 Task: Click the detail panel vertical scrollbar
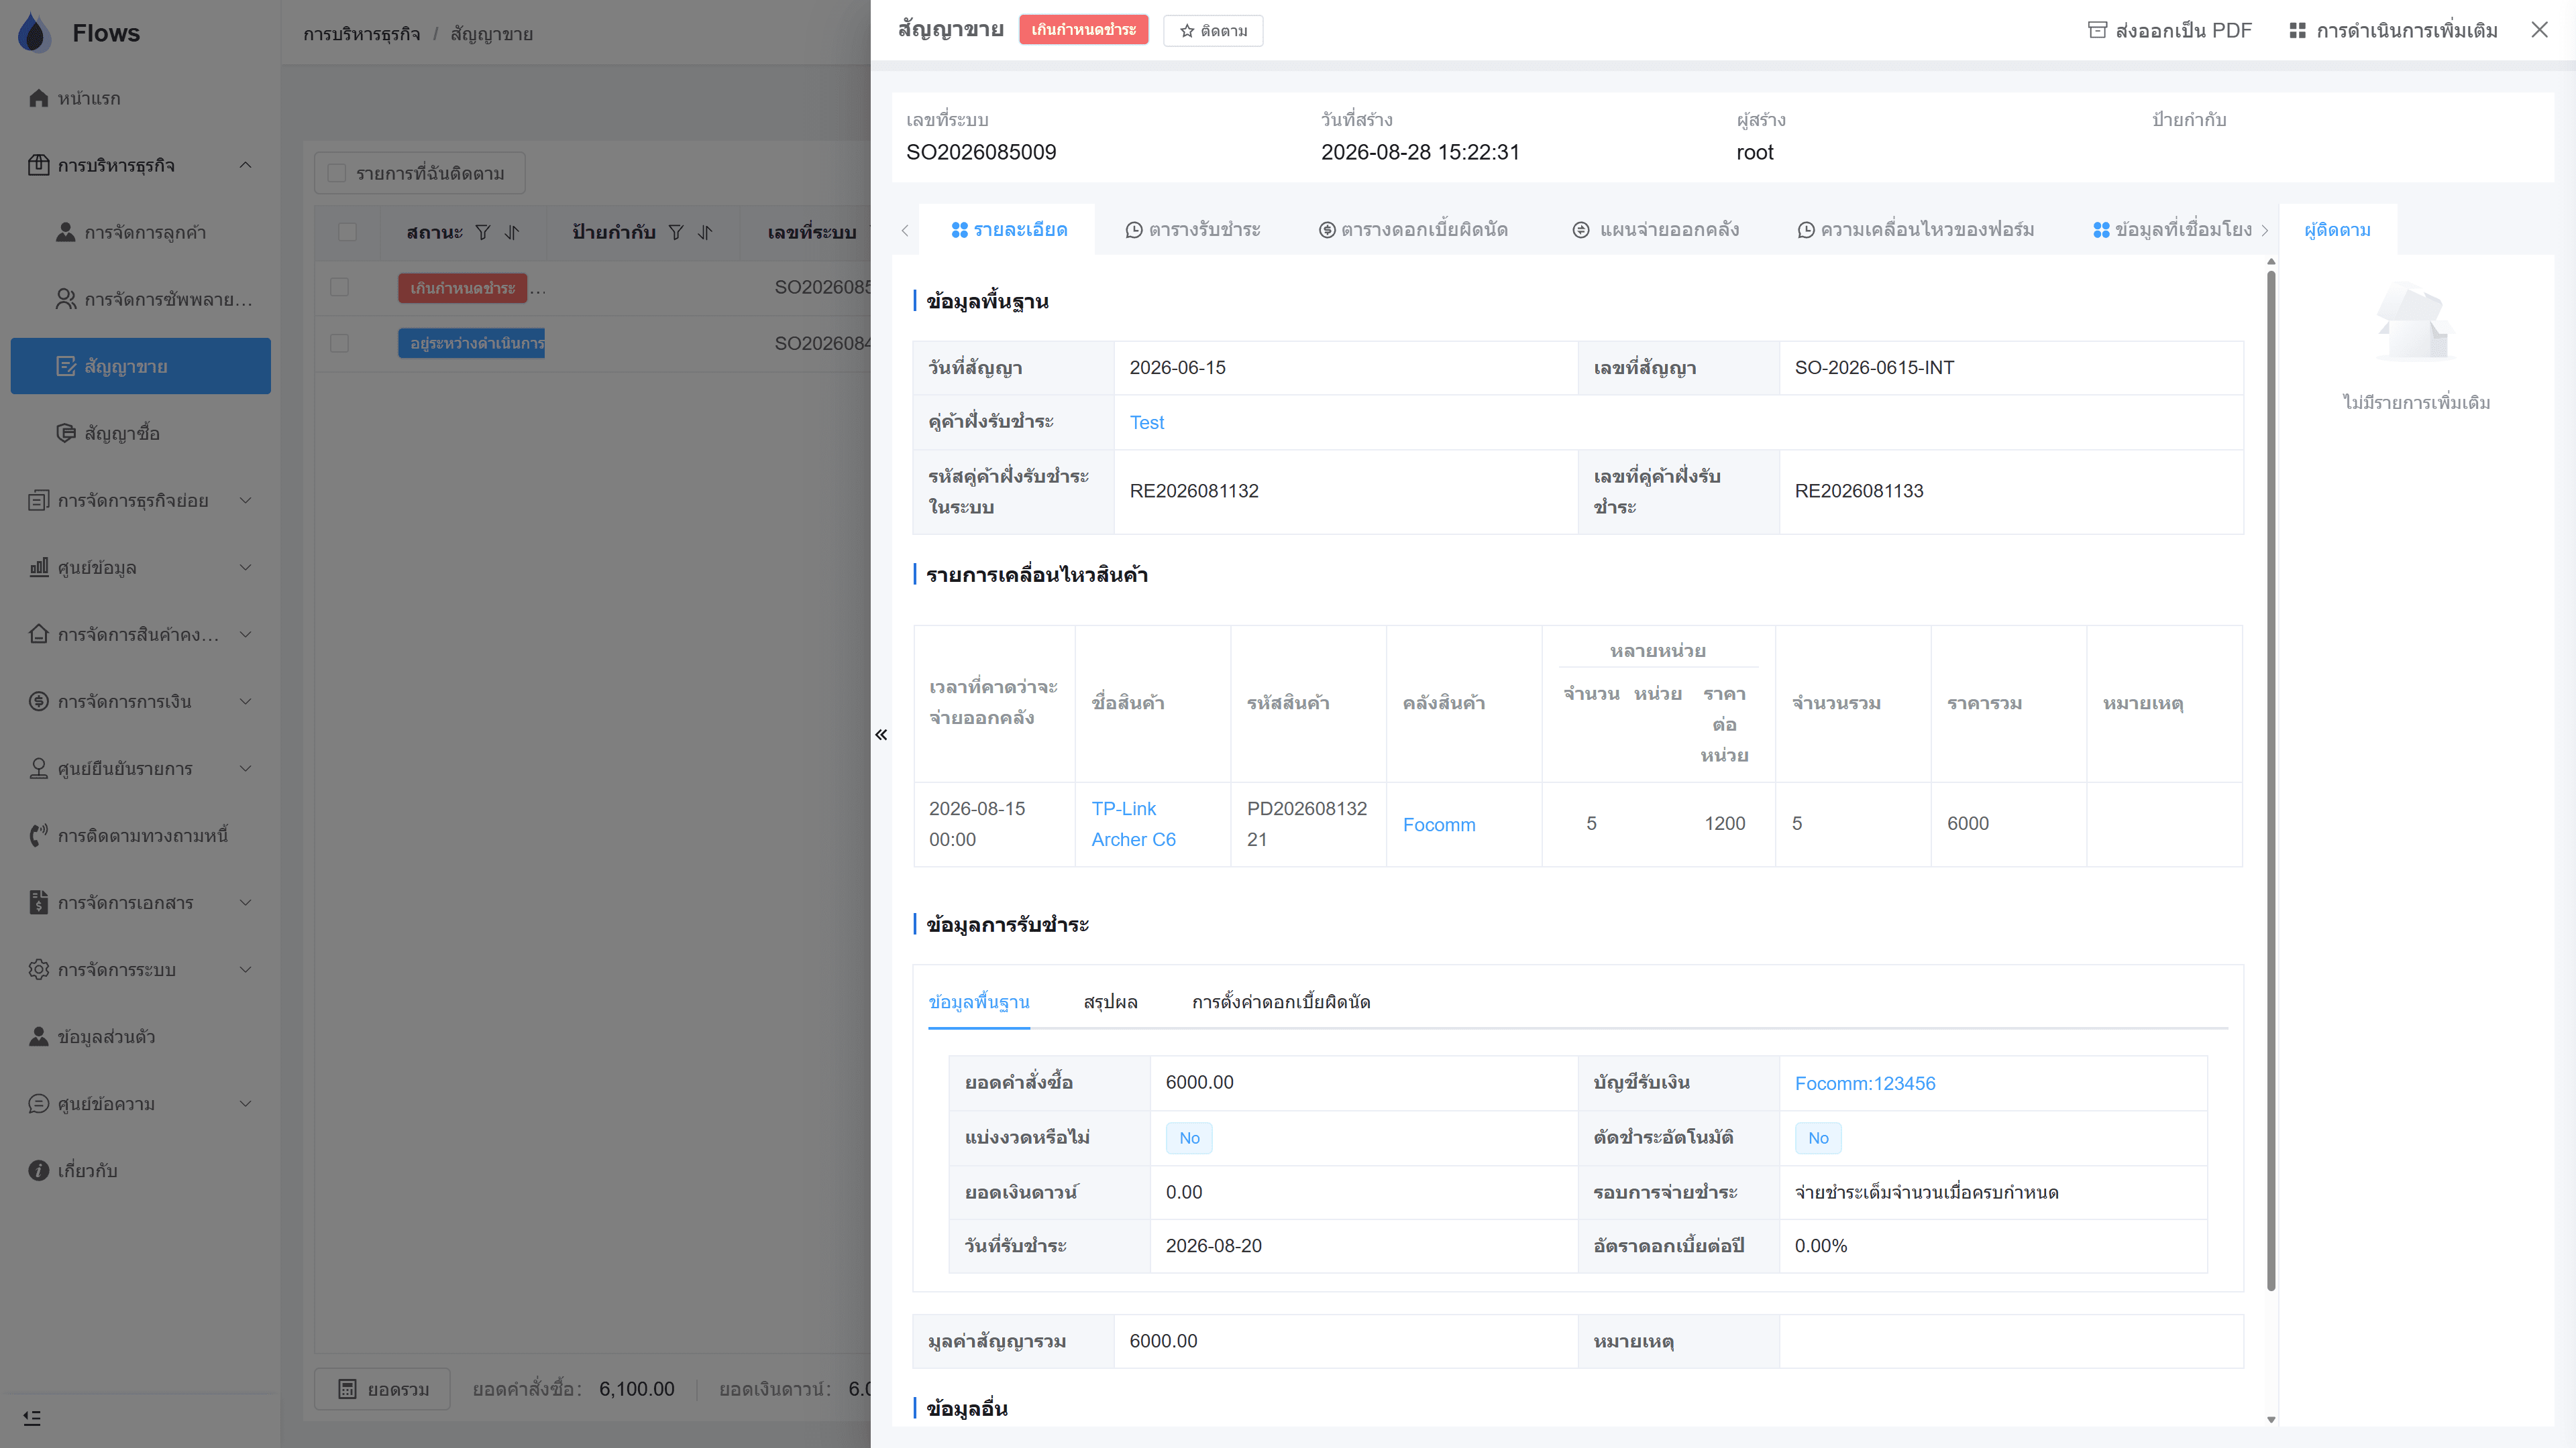[2271, 780]
